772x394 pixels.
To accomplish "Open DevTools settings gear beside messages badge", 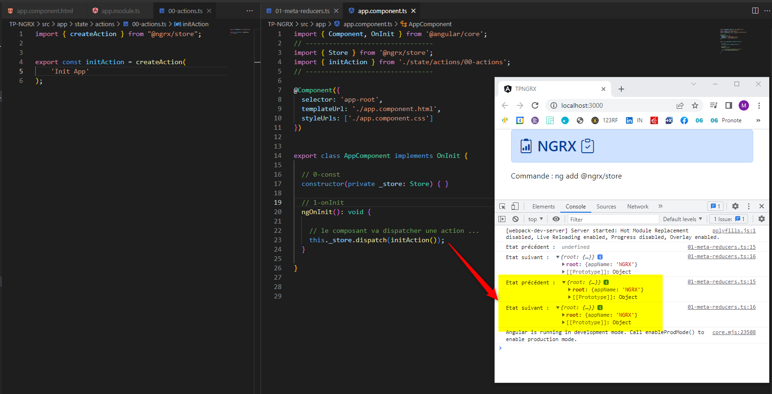I will [735, 206].
